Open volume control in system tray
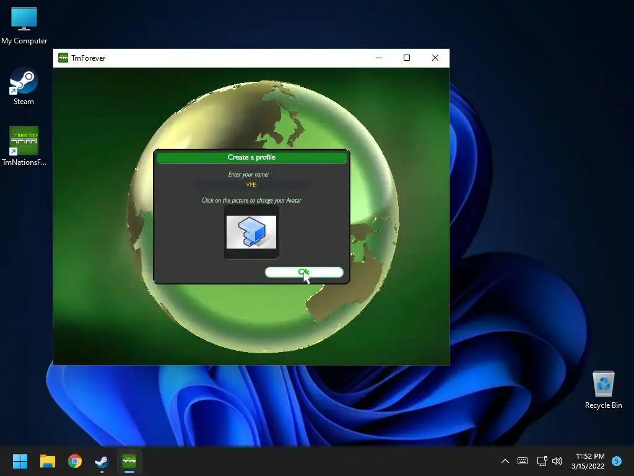Image resolution: width=634 pixels, height=476 pixels. coord(557,461)
